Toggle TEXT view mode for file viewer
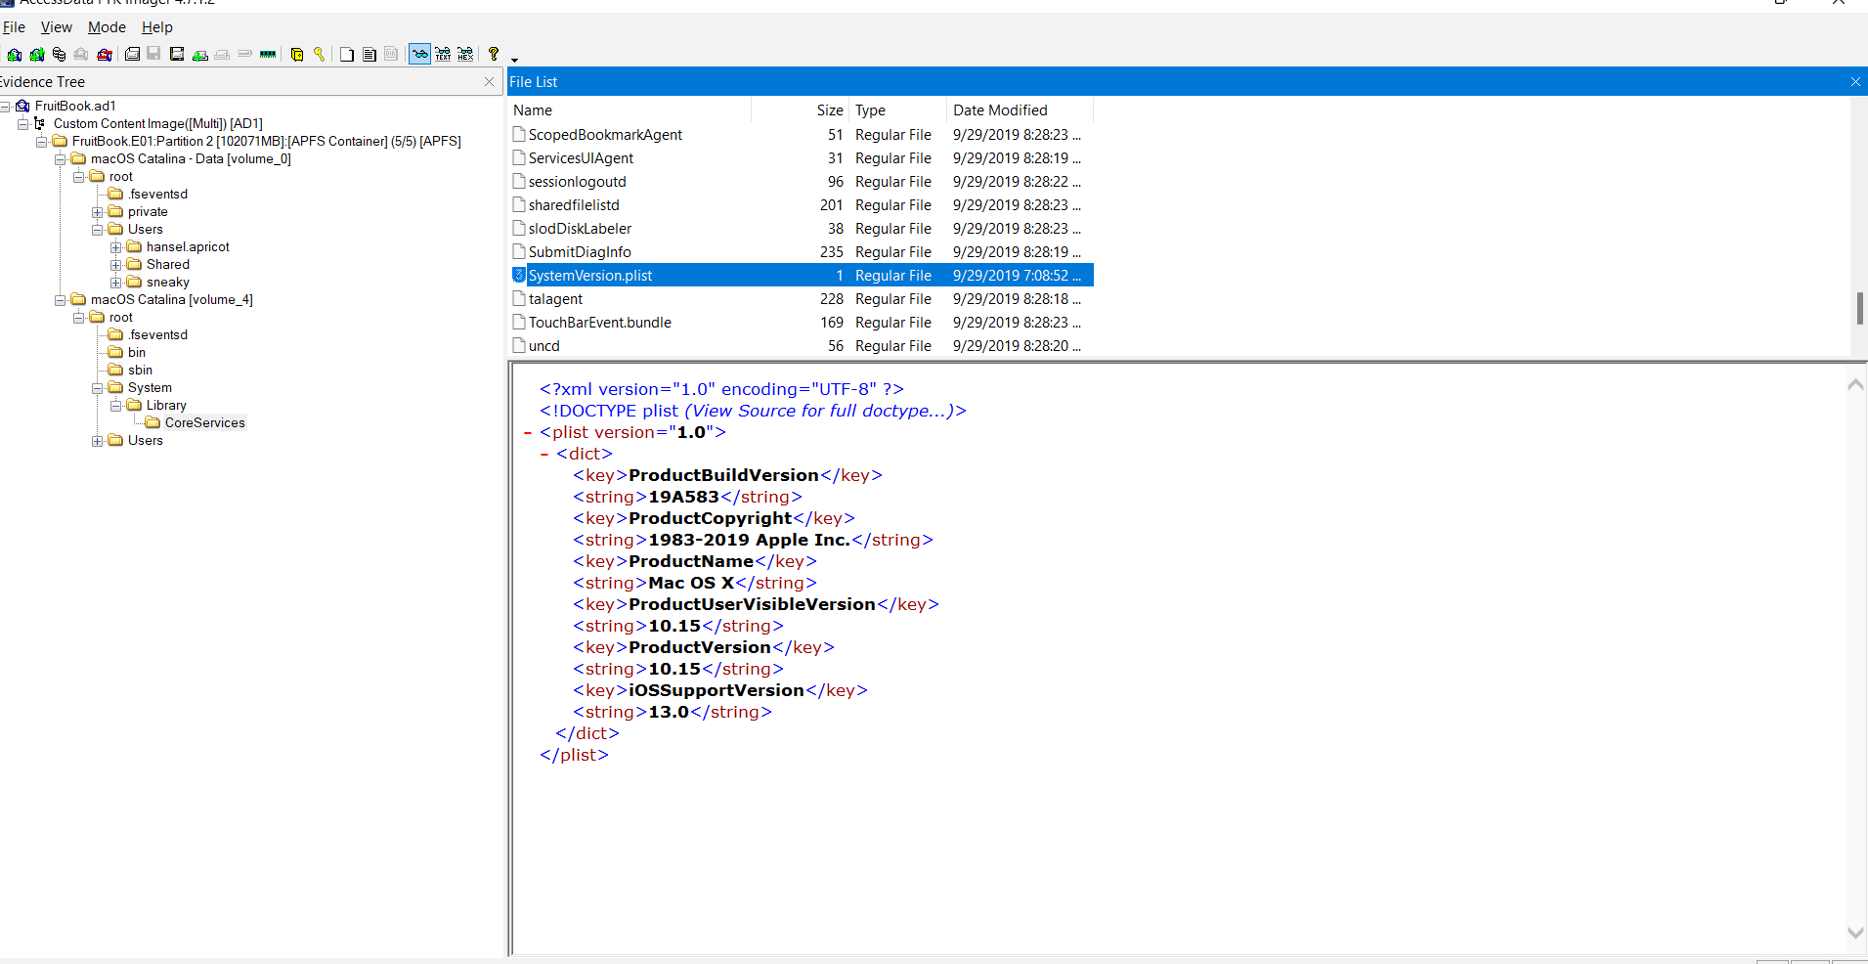 coord(443,54)
